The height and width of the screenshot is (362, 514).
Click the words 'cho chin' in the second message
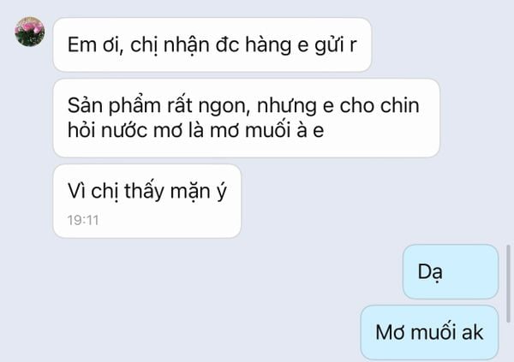tap(380, 106)
